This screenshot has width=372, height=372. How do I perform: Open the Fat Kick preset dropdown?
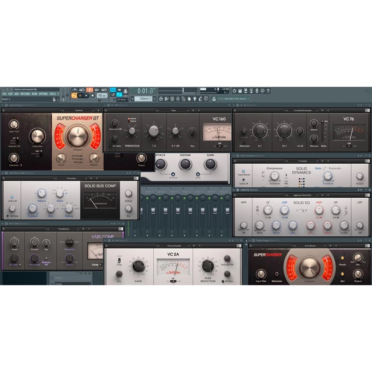coord(81,110)
